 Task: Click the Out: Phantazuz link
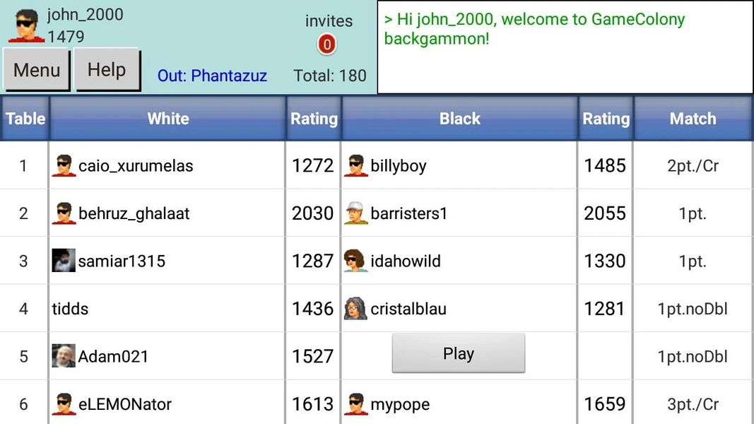212,76
